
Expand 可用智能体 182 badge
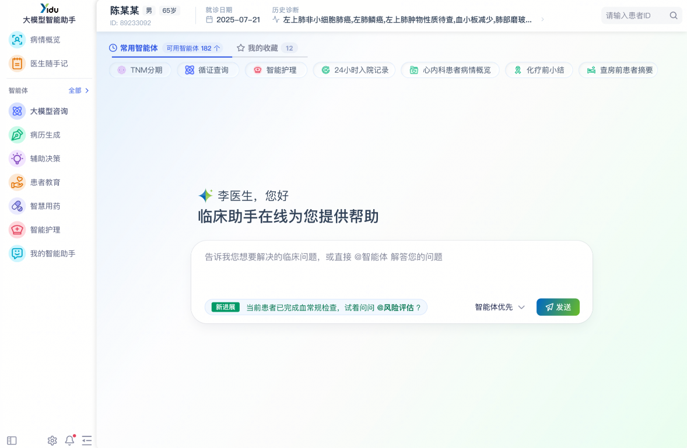[193, 48]
